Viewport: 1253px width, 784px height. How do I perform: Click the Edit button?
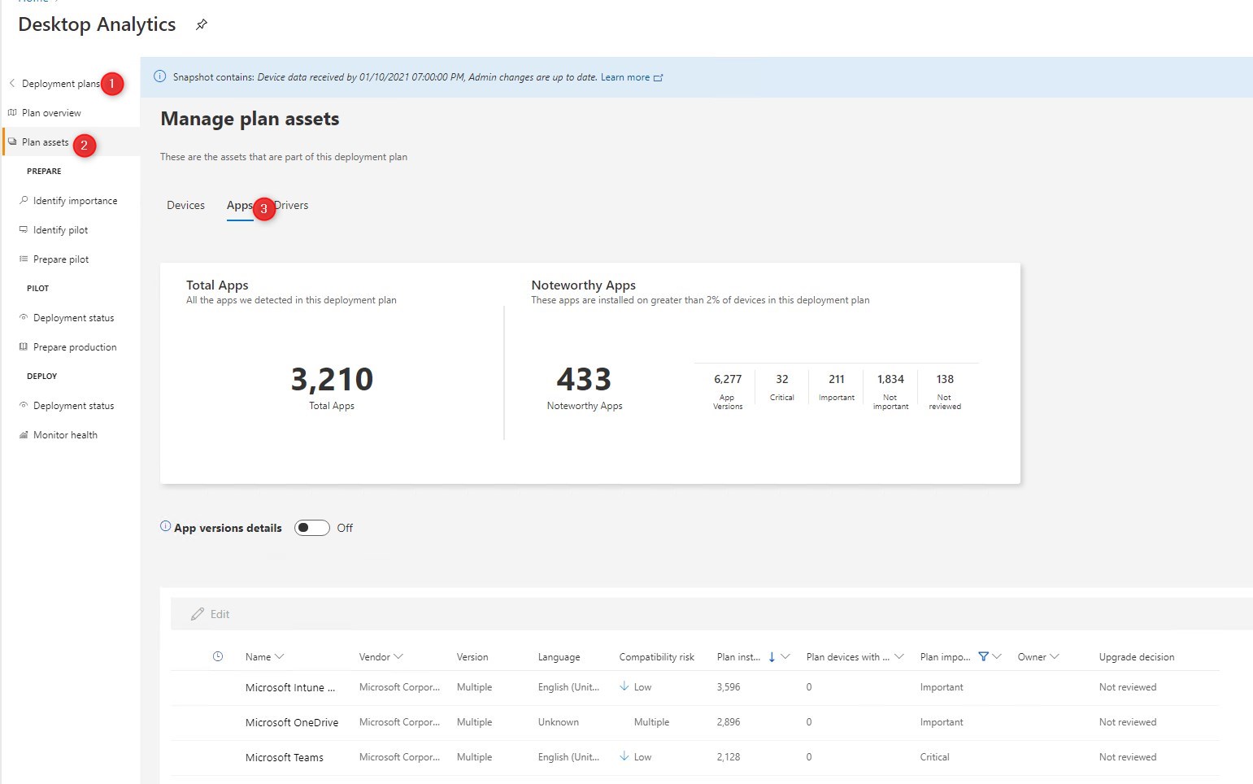pos(211,614)
